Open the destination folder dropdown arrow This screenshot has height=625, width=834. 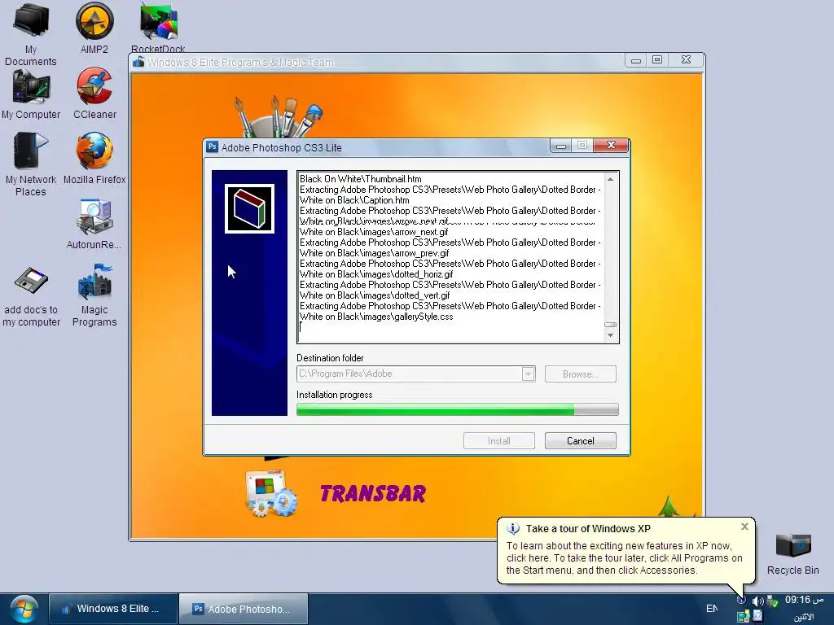528,374
